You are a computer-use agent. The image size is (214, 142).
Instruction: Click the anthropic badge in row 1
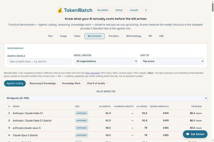pyautogui.click(x=82, y=113)
